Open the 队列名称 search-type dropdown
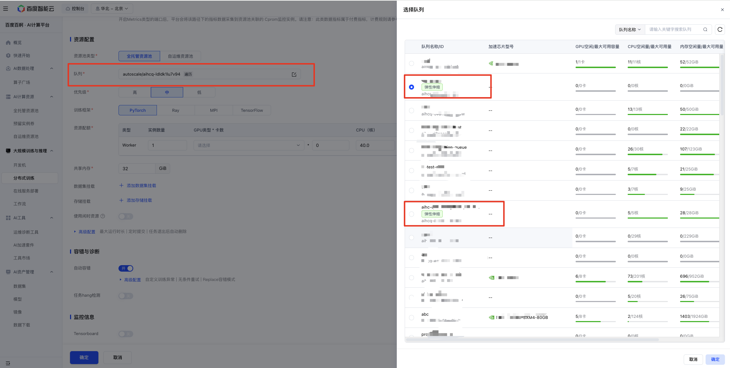This screenshot has width=730, height=368. [630, 29]
